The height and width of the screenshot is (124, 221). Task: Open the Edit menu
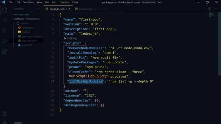click(18, 2)
